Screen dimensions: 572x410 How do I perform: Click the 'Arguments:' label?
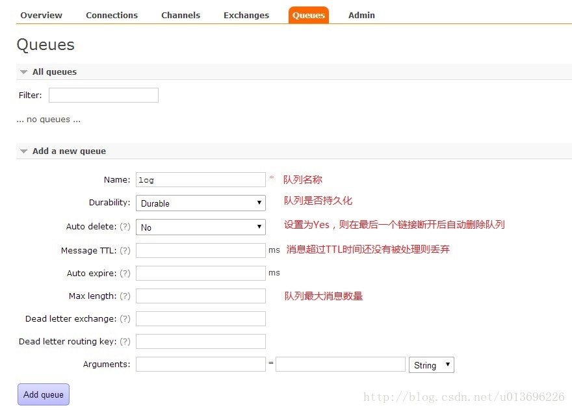[x=107, y=364]
